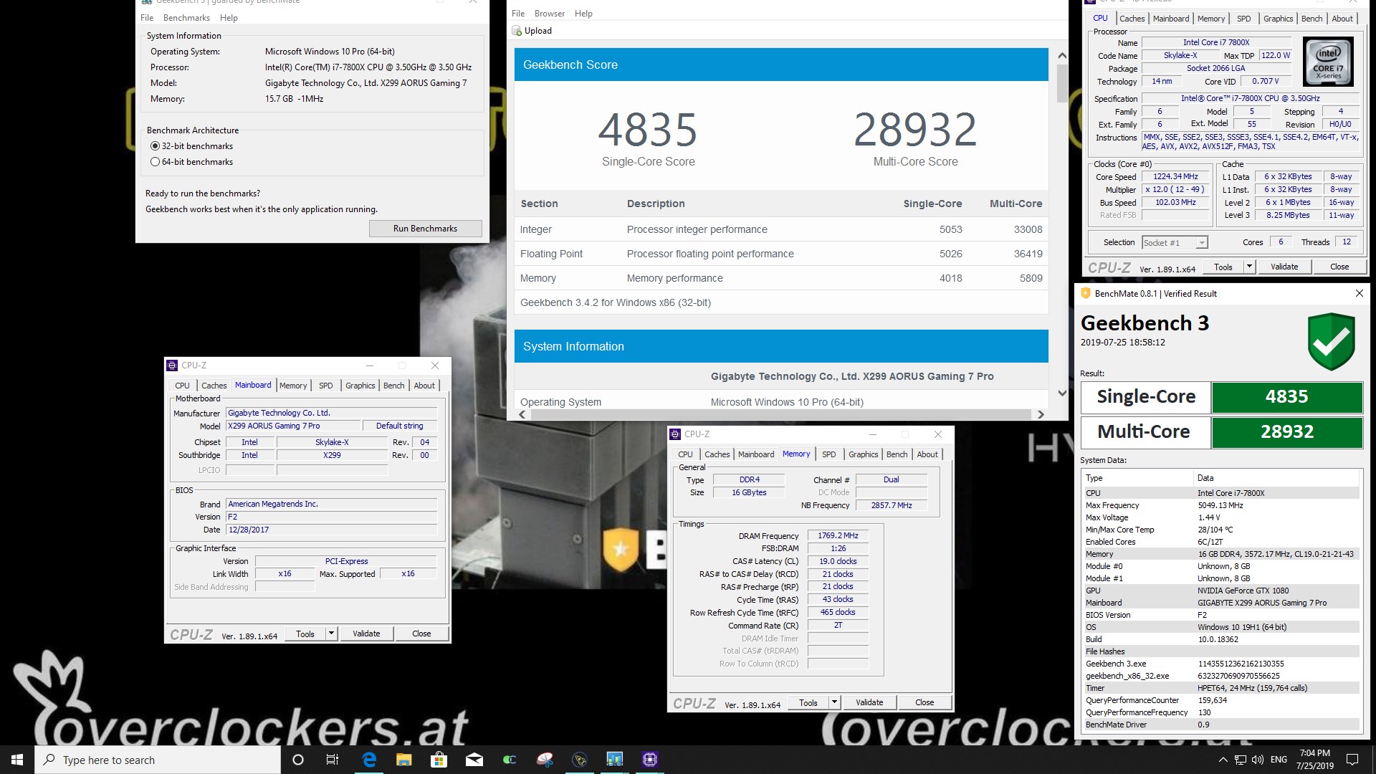Expand the Socket #1 selection dropdown
The height and width of the screenshot is (774, 1376).
point(1202,243)
